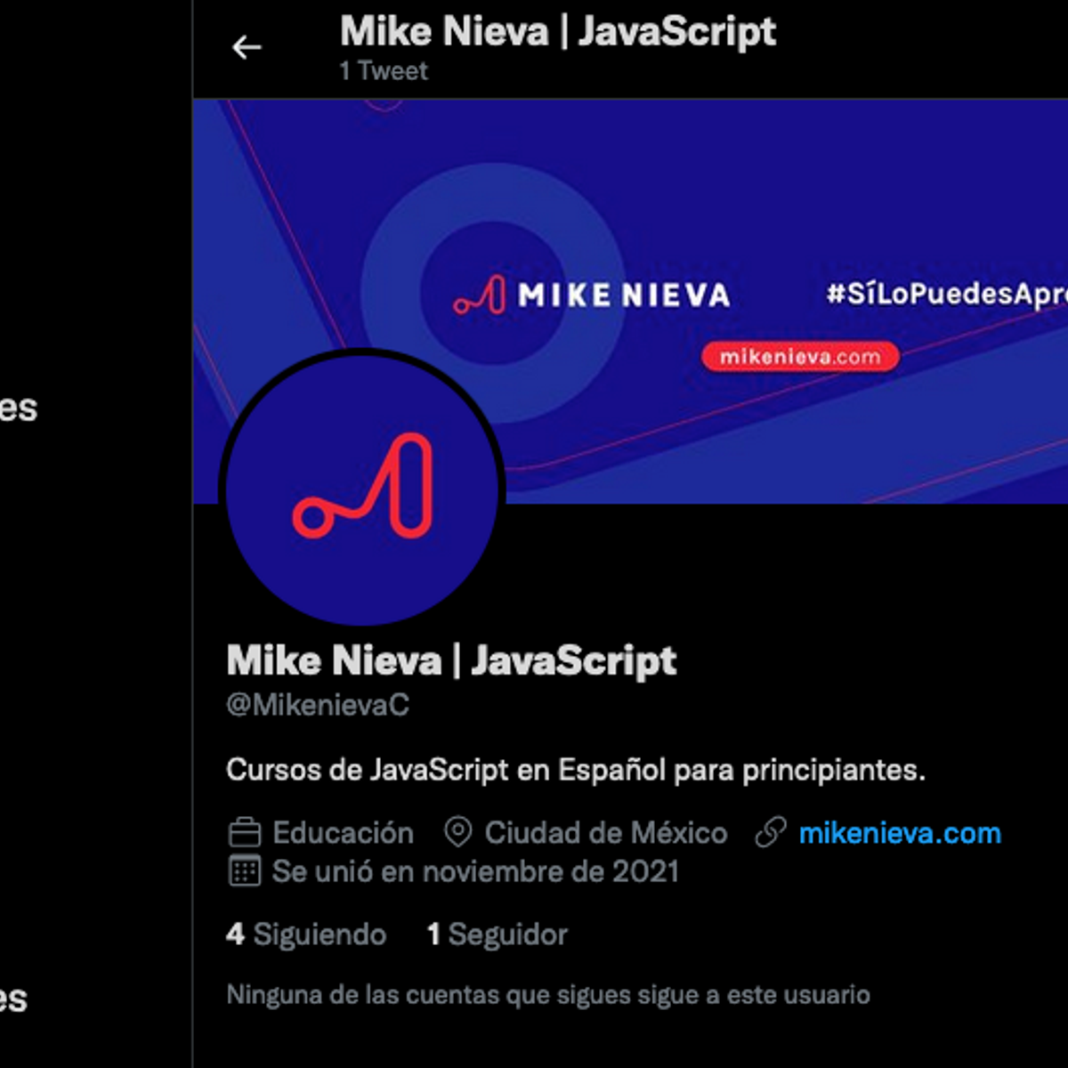Click the 1 Tweet count text
Image resolution: width=1068 pixels, height=1068 pixels.
(x=384, y=71)
